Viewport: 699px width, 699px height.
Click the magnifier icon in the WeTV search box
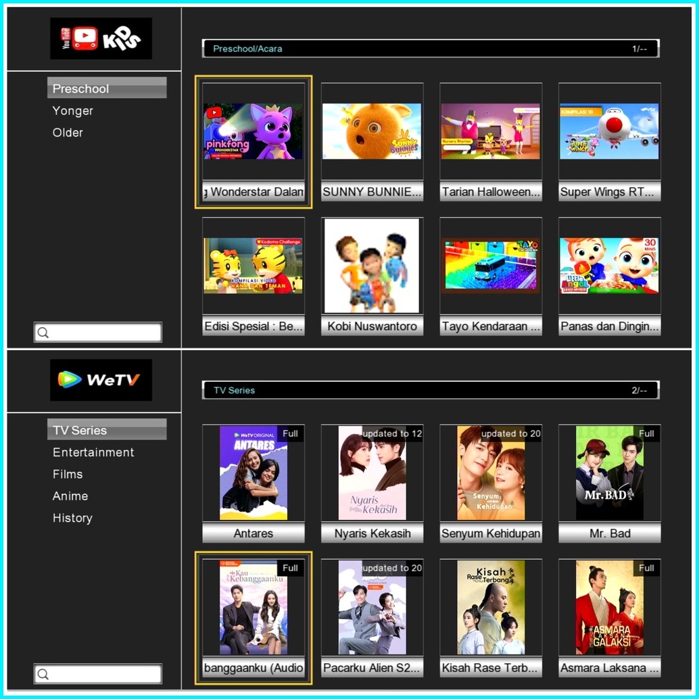43,674
